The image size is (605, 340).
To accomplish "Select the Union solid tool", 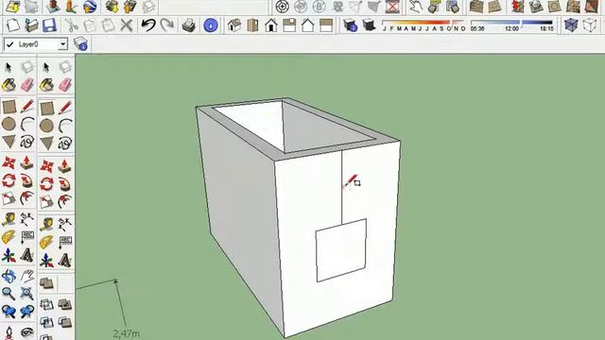I will (64, 304).
